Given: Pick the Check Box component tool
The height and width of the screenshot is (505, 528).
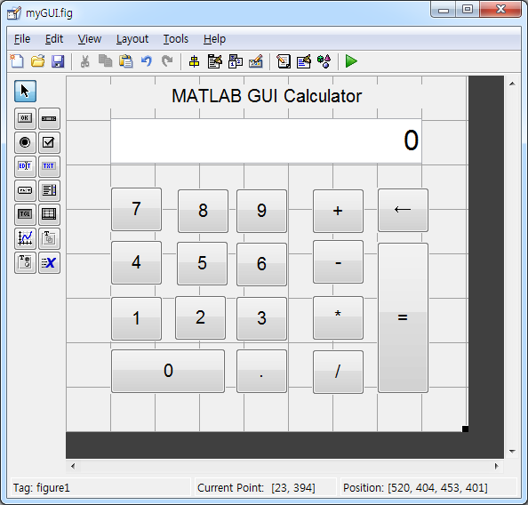Looking at the screenshot, I should [49, 142].
